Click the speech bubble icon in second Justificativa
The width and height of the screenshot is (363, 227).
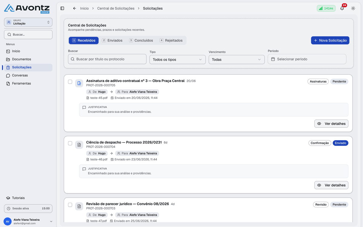[x=84, y=169]
